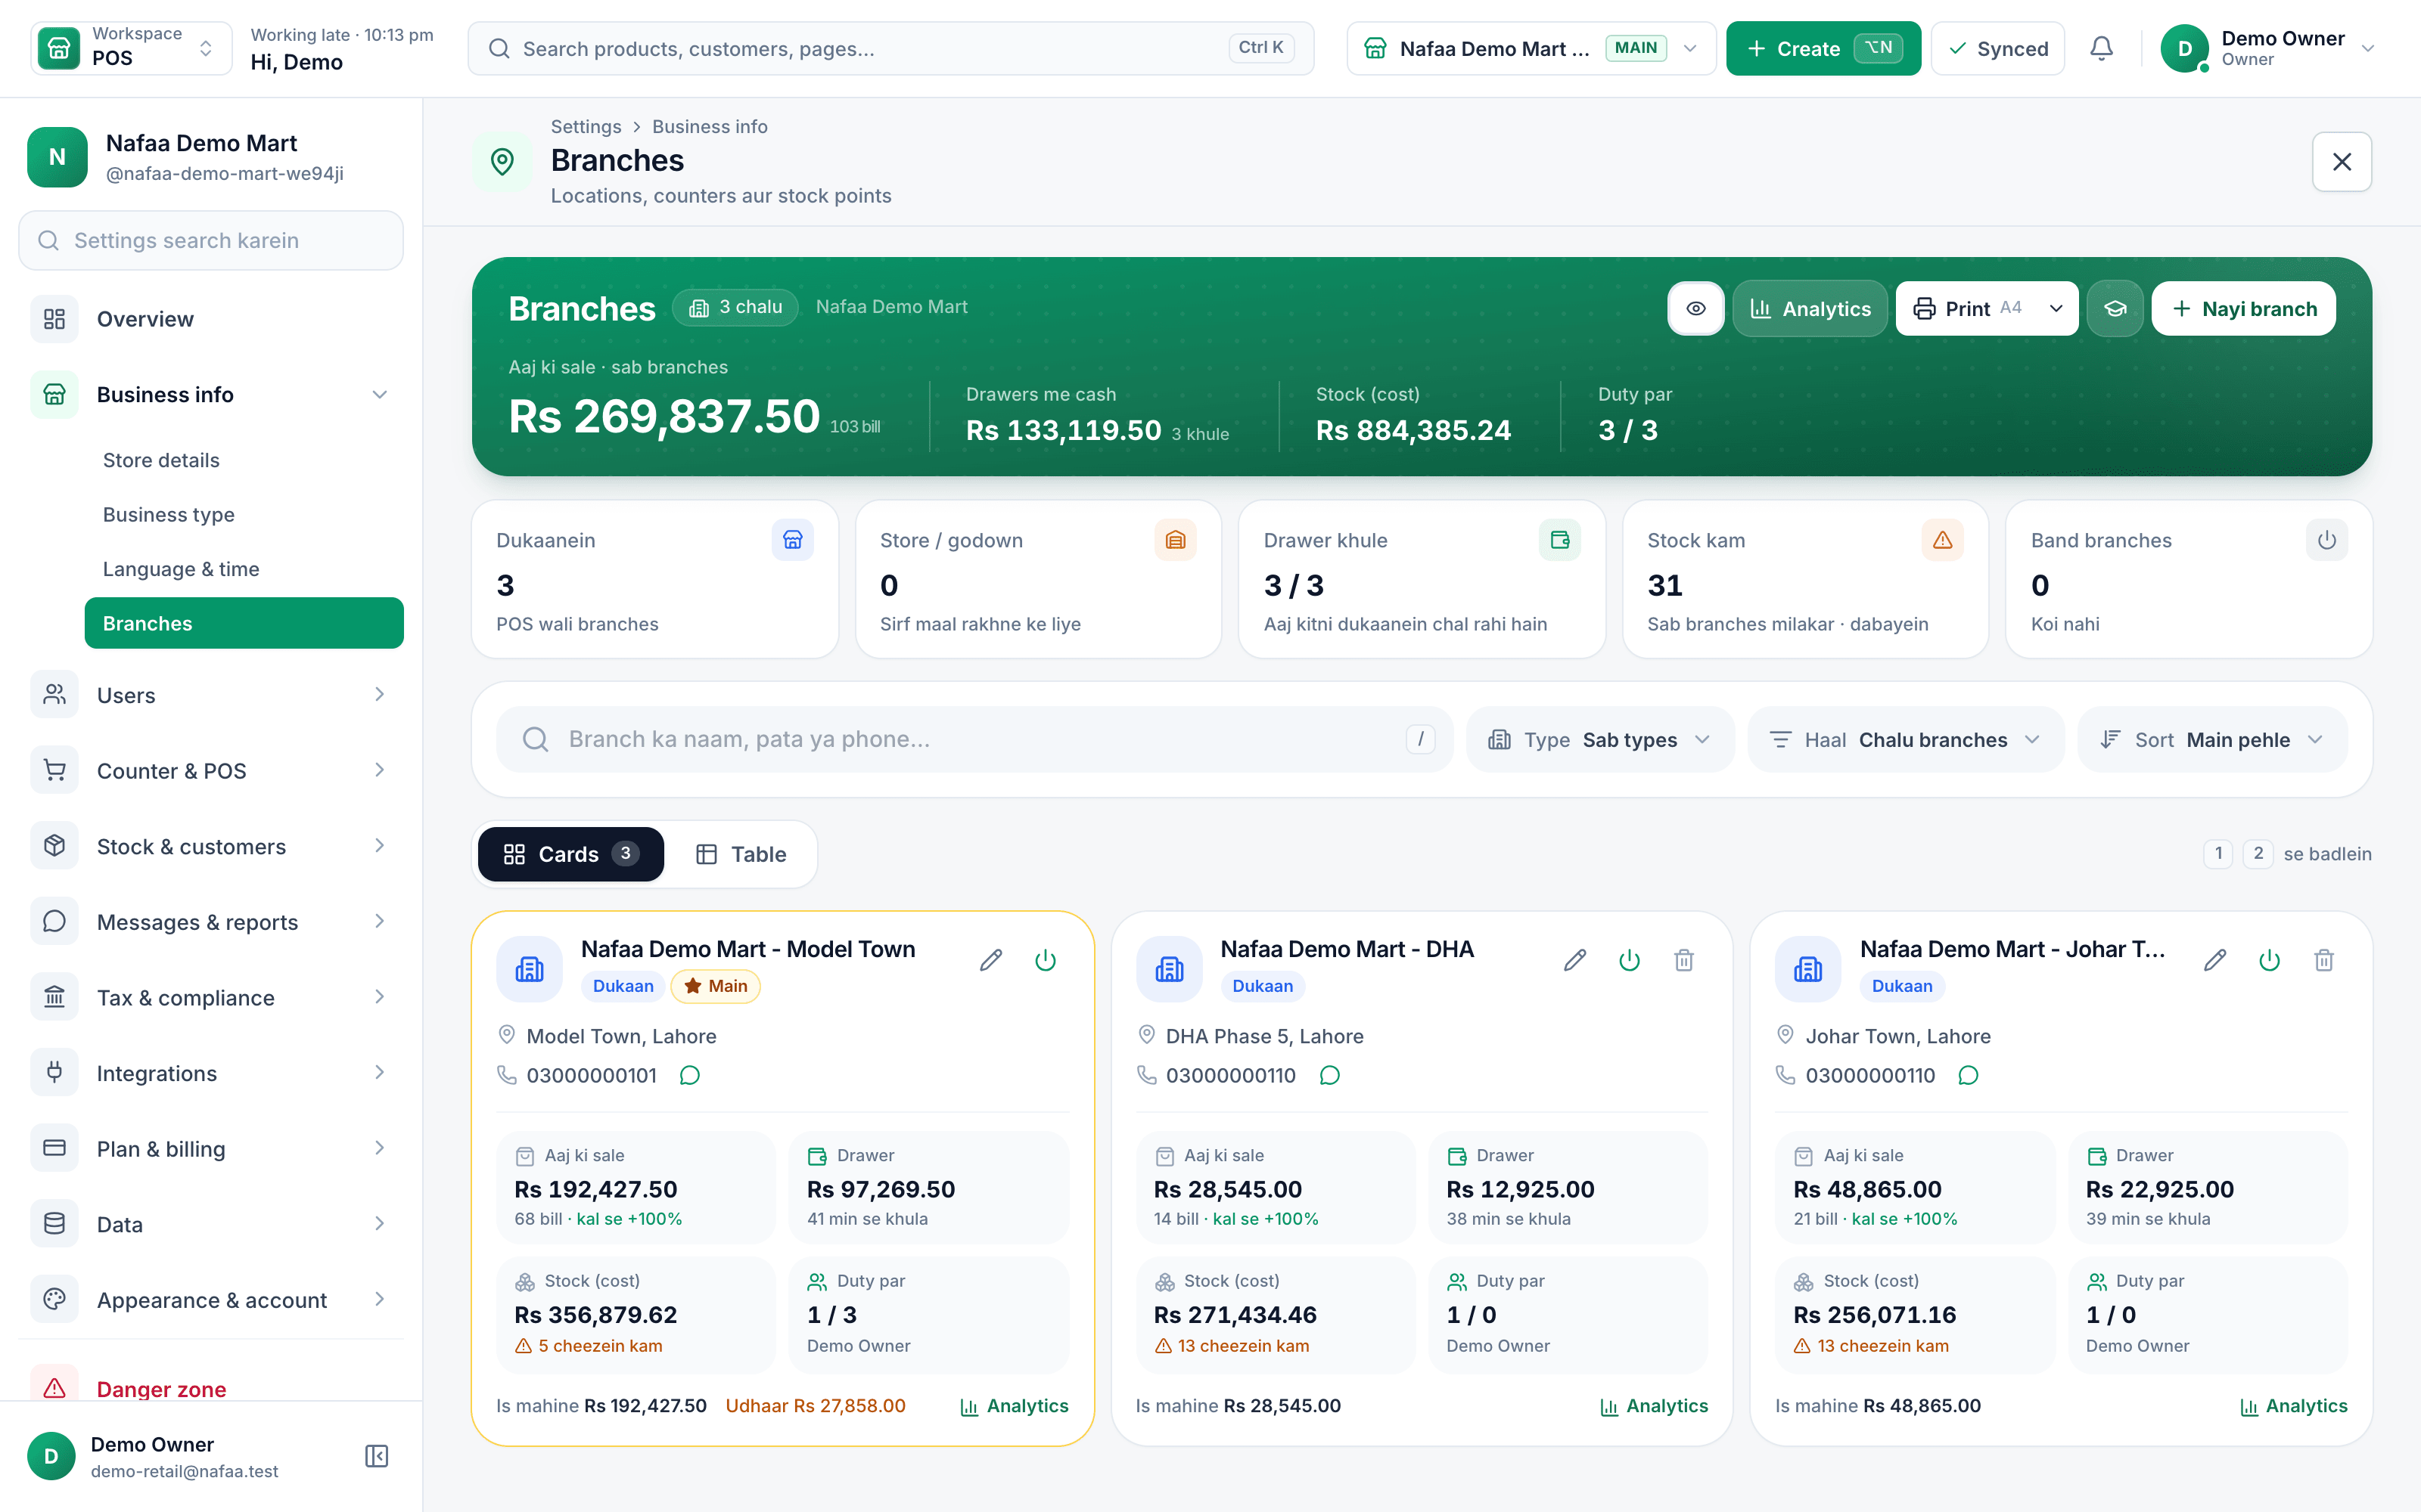Edit the Model Town branch with pencil icon
Viewport: 2421px width, 1512px height.
[990, 960]
